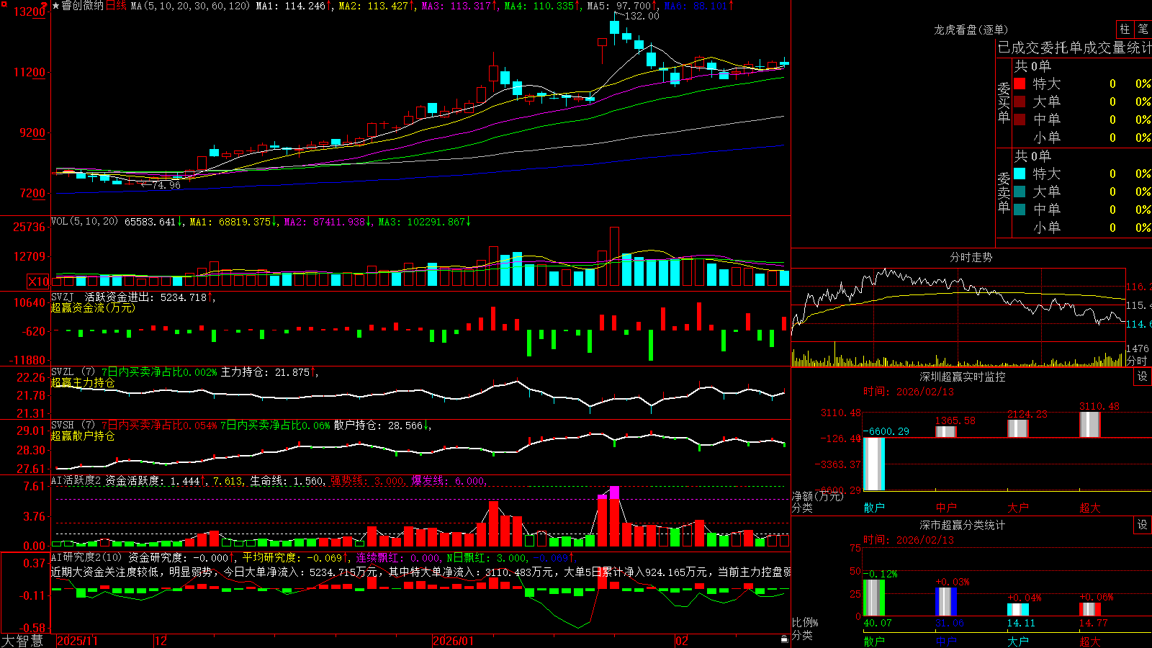This screenshot has width=1152, height=648.
Task: Click the blue 中户 ratio bar at 31.06
Action: point(946,601)
